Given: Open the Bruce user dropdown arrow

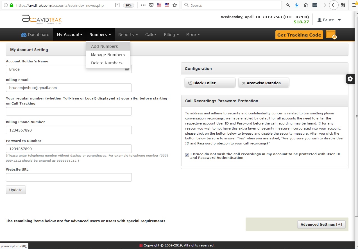Looking at the screenshot, I should 339,20.
